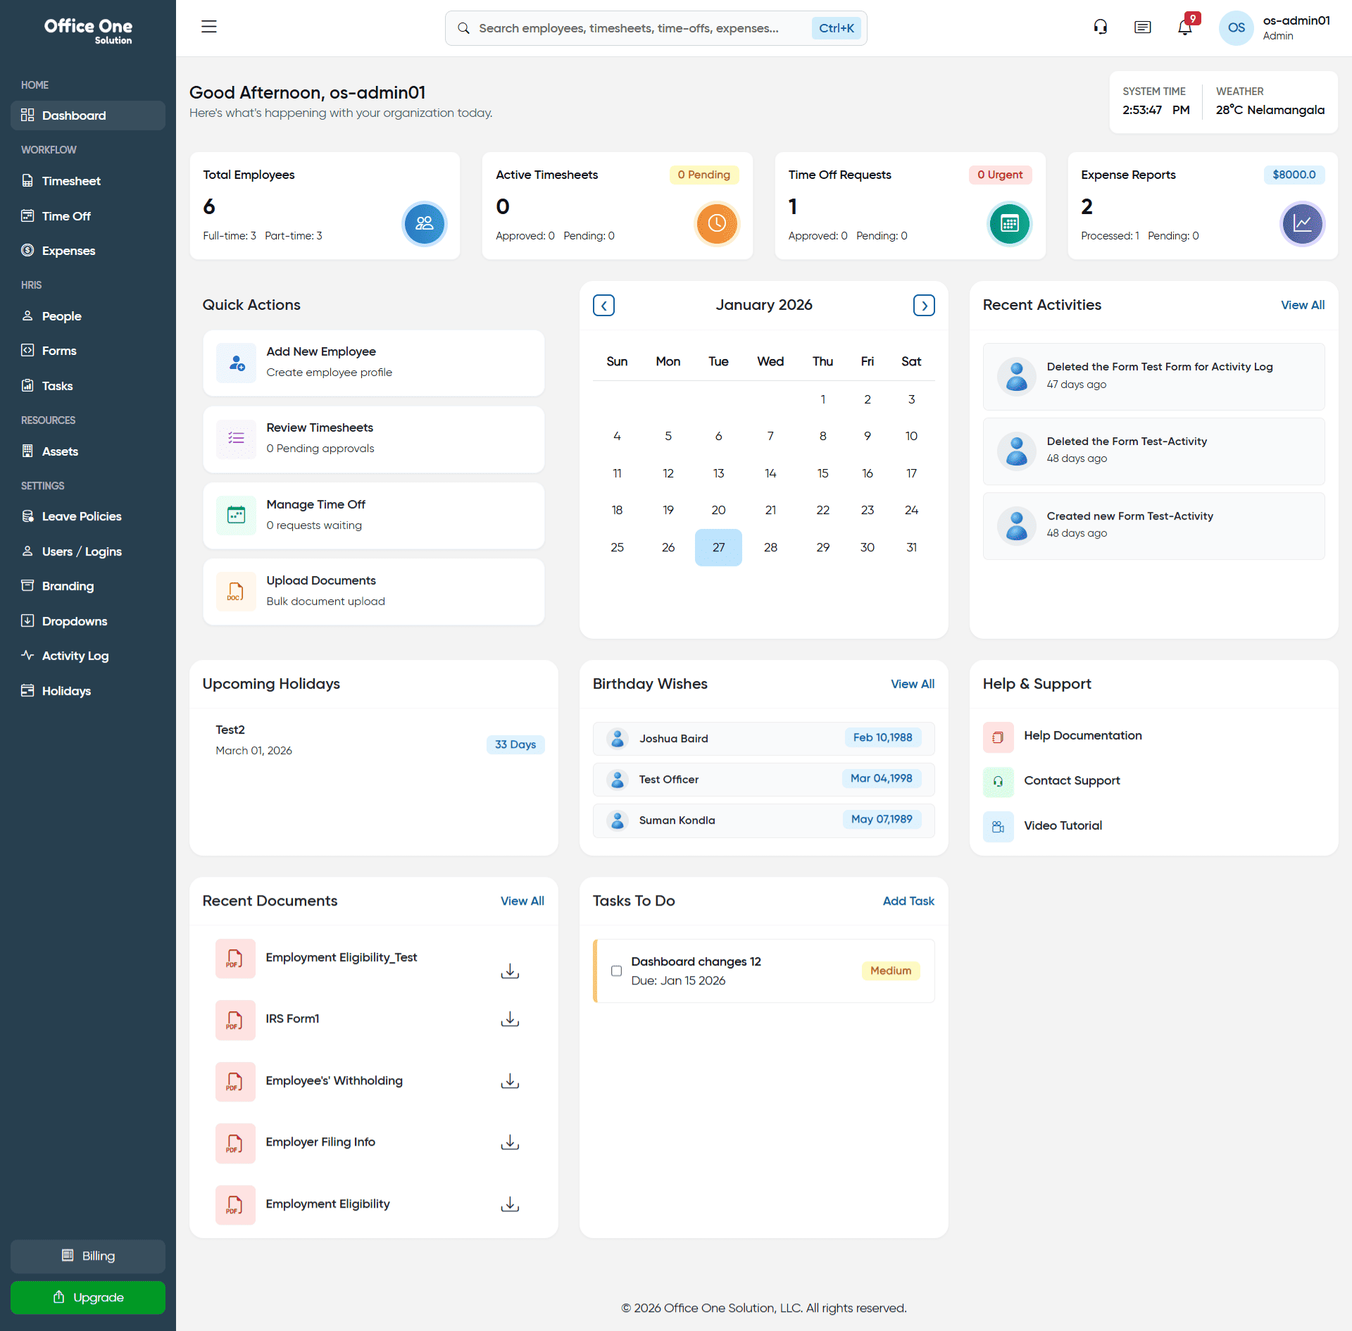The width and height of the screenshot is (1352, 1331).
Task: Click the green Upgrade button
Action: click(88, 1297)
